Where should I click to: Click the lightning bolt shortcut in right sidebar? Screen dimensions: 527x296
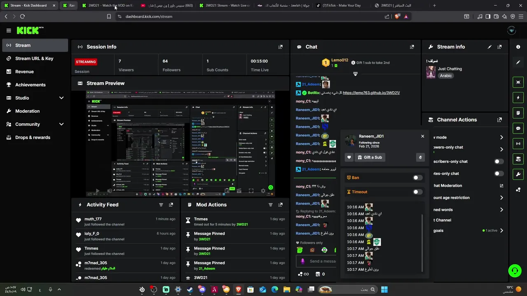pos(518,98)
